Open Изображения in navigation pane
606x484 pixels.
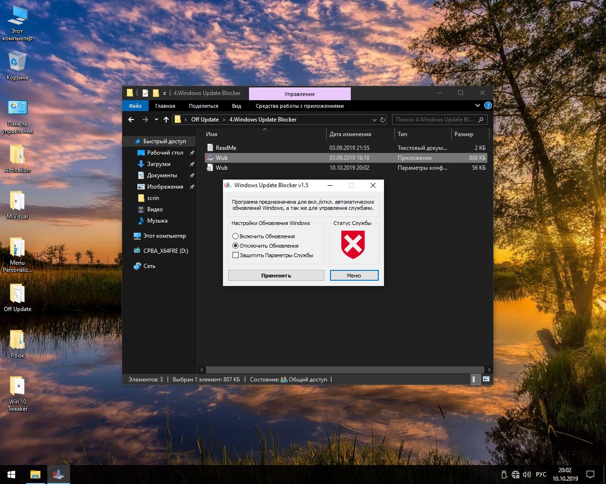[x=160, y=187]
